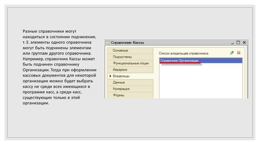Click the Список владельцев справочника label
This screenshot has width=260, height=145.
184,53
